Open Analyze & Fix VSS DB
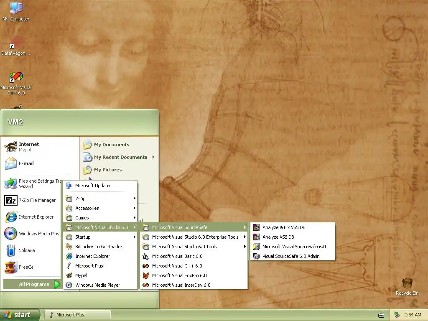The width and height of the screenshot is (428, 321). 292,227
